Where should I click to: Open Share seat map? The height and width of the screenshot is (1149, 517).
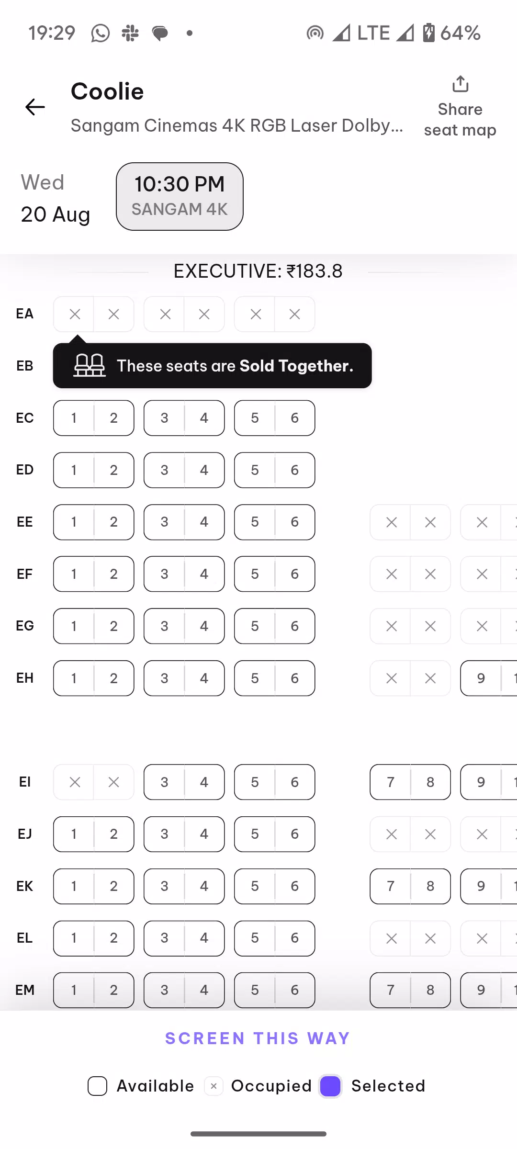[x=460, y=107]
